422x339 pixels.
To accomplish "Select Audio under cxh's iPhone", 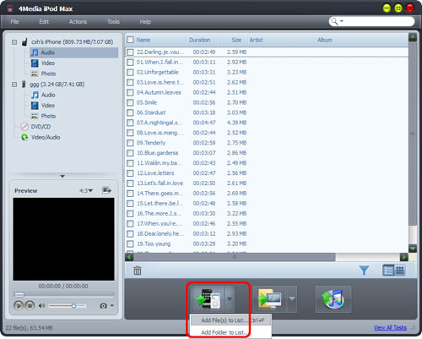I will point(74,52).
